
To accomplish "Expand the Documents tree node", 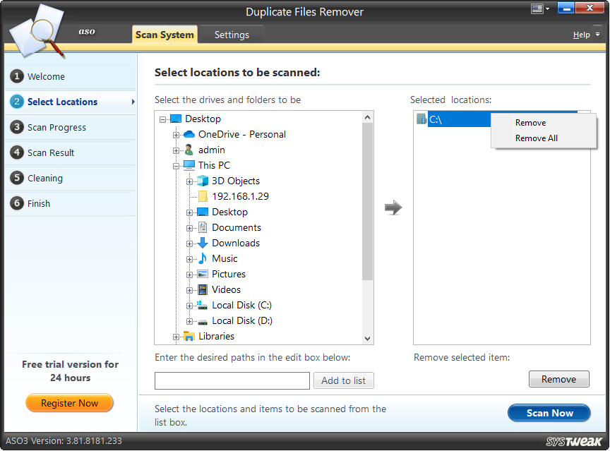I will pos(189,227).
